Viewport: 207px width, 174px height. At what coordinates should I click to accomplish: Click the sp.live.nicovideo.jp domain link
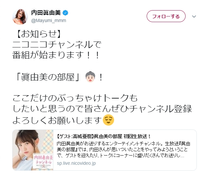click(x=76, y=163)
